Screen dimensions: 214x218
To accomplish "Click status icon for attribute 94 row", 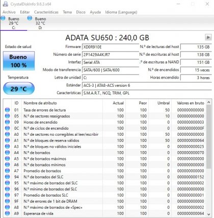I will [7, 177].
